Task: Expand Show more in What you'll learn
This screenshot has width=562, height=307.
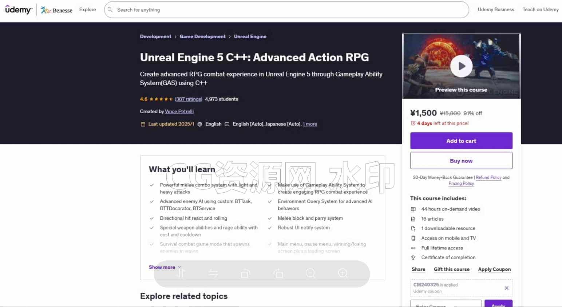Action: [x=165, y=267]
